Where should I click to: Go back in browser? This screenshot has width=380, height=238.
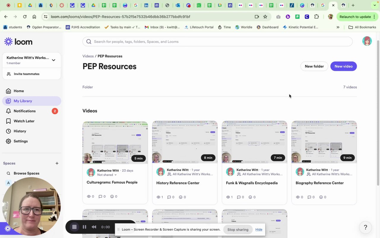pos(6,17)
